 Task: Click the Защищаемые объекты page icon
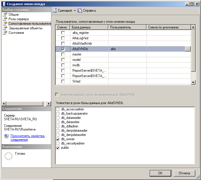5,28
